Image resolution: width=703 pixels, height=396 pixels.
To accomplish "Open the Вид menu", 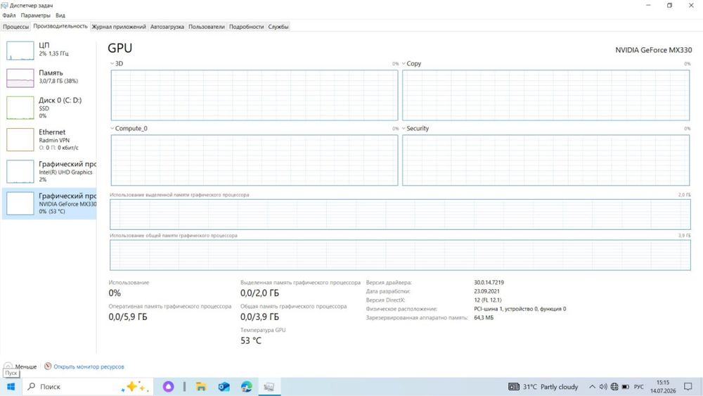I will (x=60, y=15).
